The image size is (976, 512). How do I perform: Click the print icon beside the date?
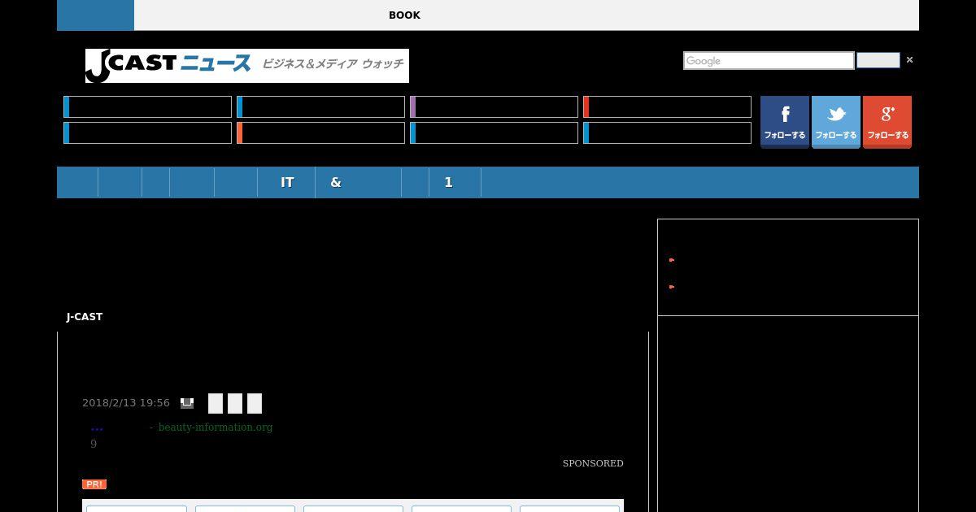point(187,403)
